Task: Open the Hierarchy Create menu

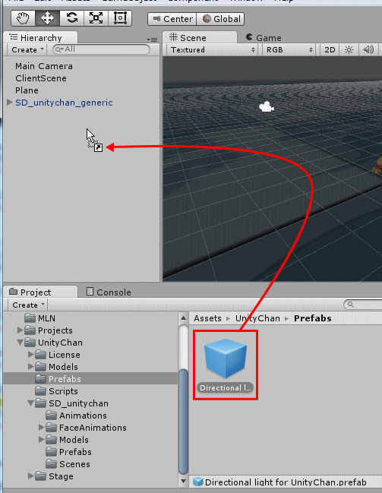Action: pos(27,49)
